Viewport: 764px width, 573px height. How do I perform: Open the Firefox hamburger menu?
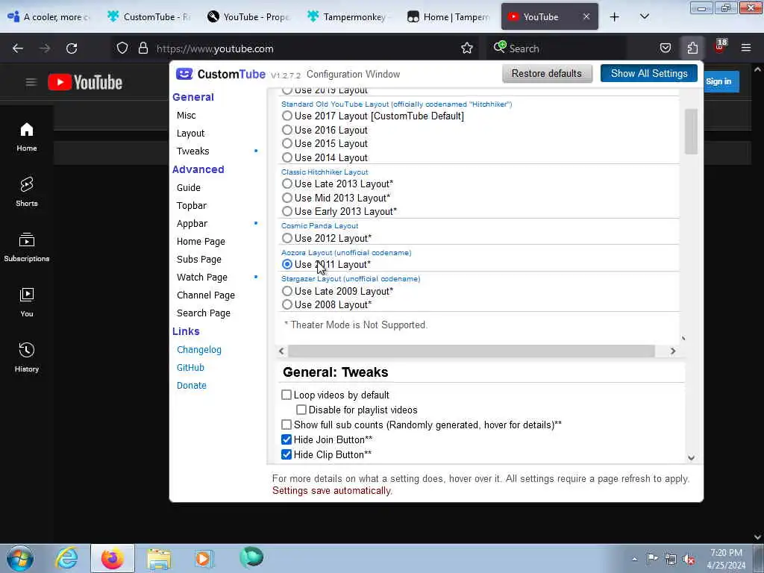click(x=746, y=48)
